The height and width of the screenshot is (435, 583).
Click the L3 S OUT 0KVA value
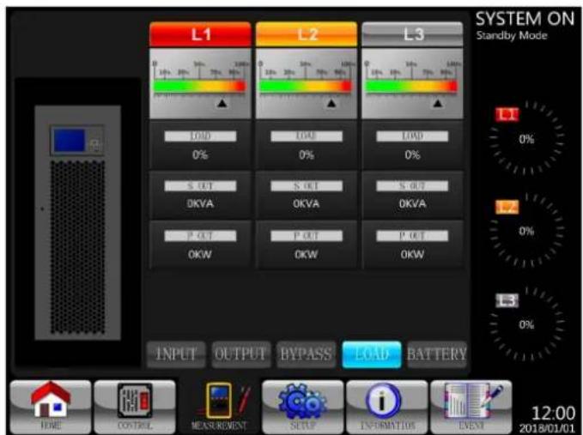pyautogui.click(x=412, y=204)
